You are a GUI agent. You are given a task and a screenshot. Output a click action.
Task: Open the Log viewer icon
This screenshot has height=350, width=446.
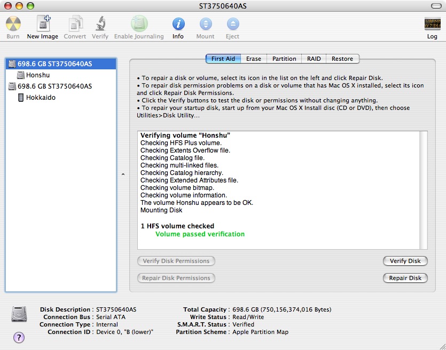[x=432, y=25]
